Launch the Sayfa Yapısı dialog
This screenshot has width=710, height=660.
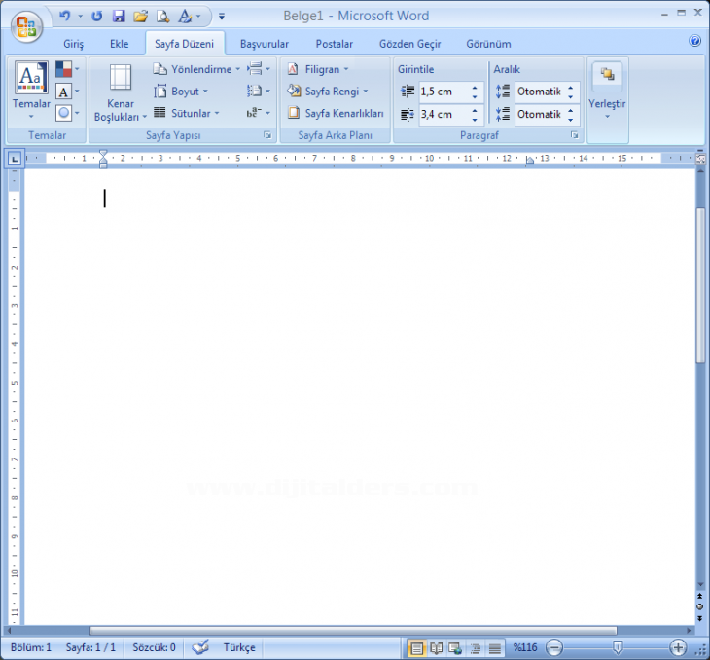click(x=267, y=135)
